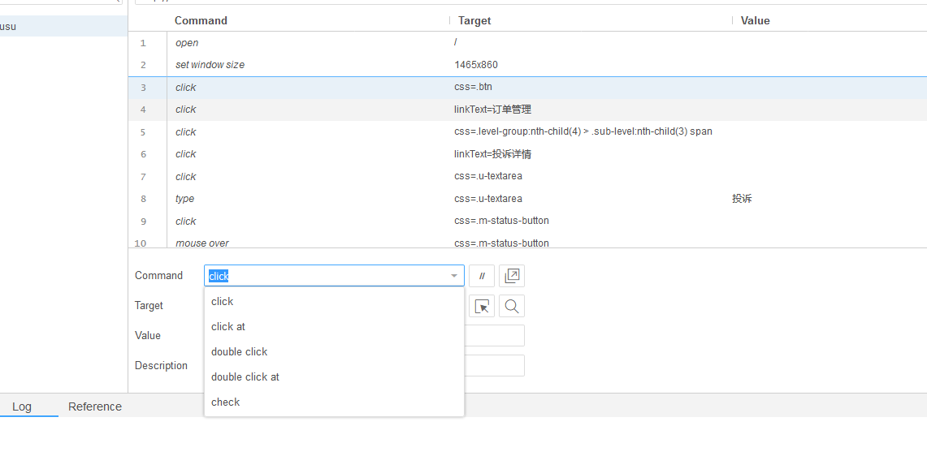The width and height of the screenshot is (927, 456).
Task: Choose 'click' from the command suggestions
Action: (334, 301)
